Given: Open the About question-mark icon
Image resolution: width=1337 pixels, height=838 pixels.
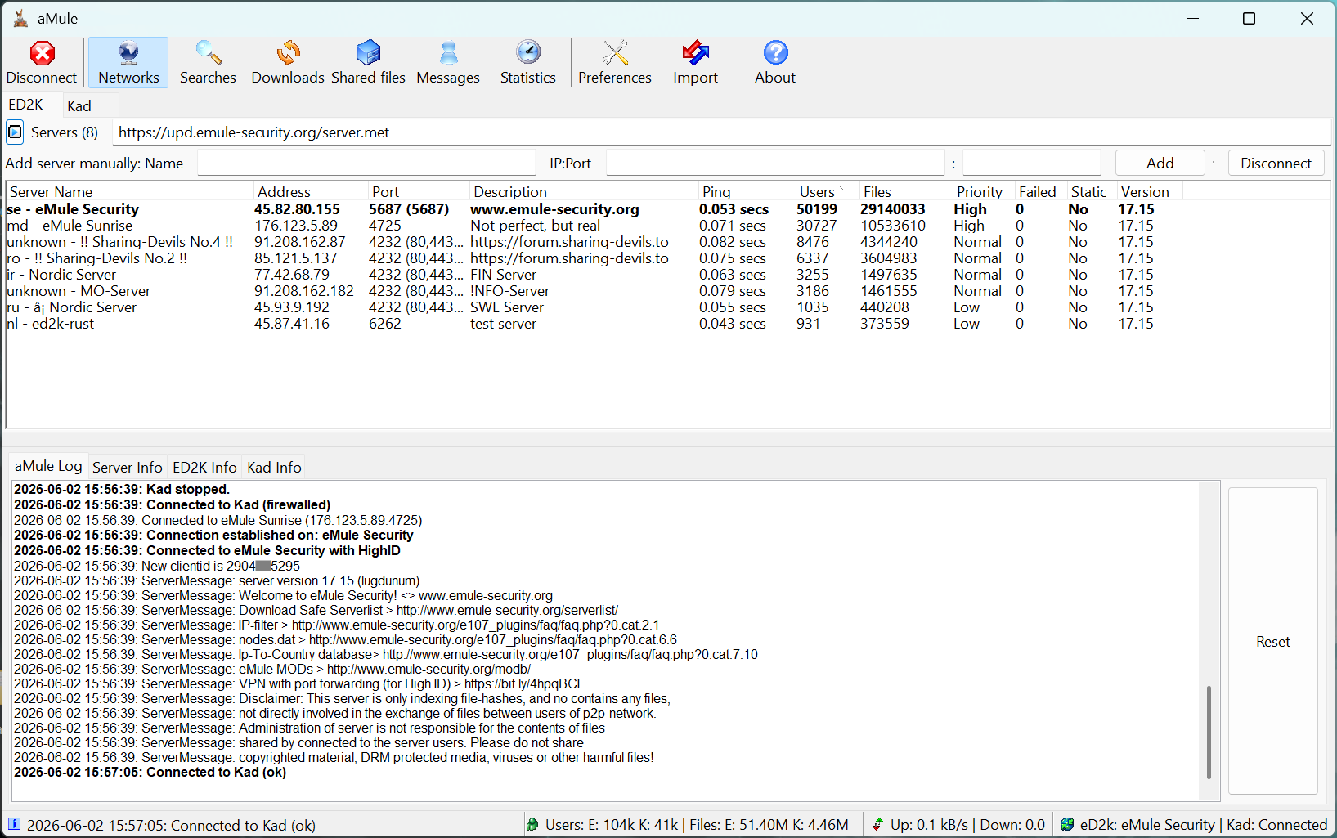Looking at the screenshot, I should pos(775,63).
